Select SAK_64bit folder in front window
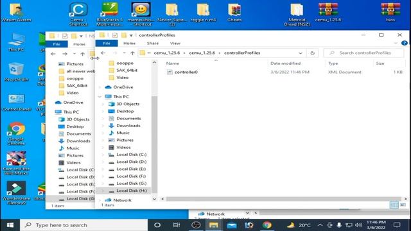The height and width of the screenshot is (231, 411). [127, 70]
